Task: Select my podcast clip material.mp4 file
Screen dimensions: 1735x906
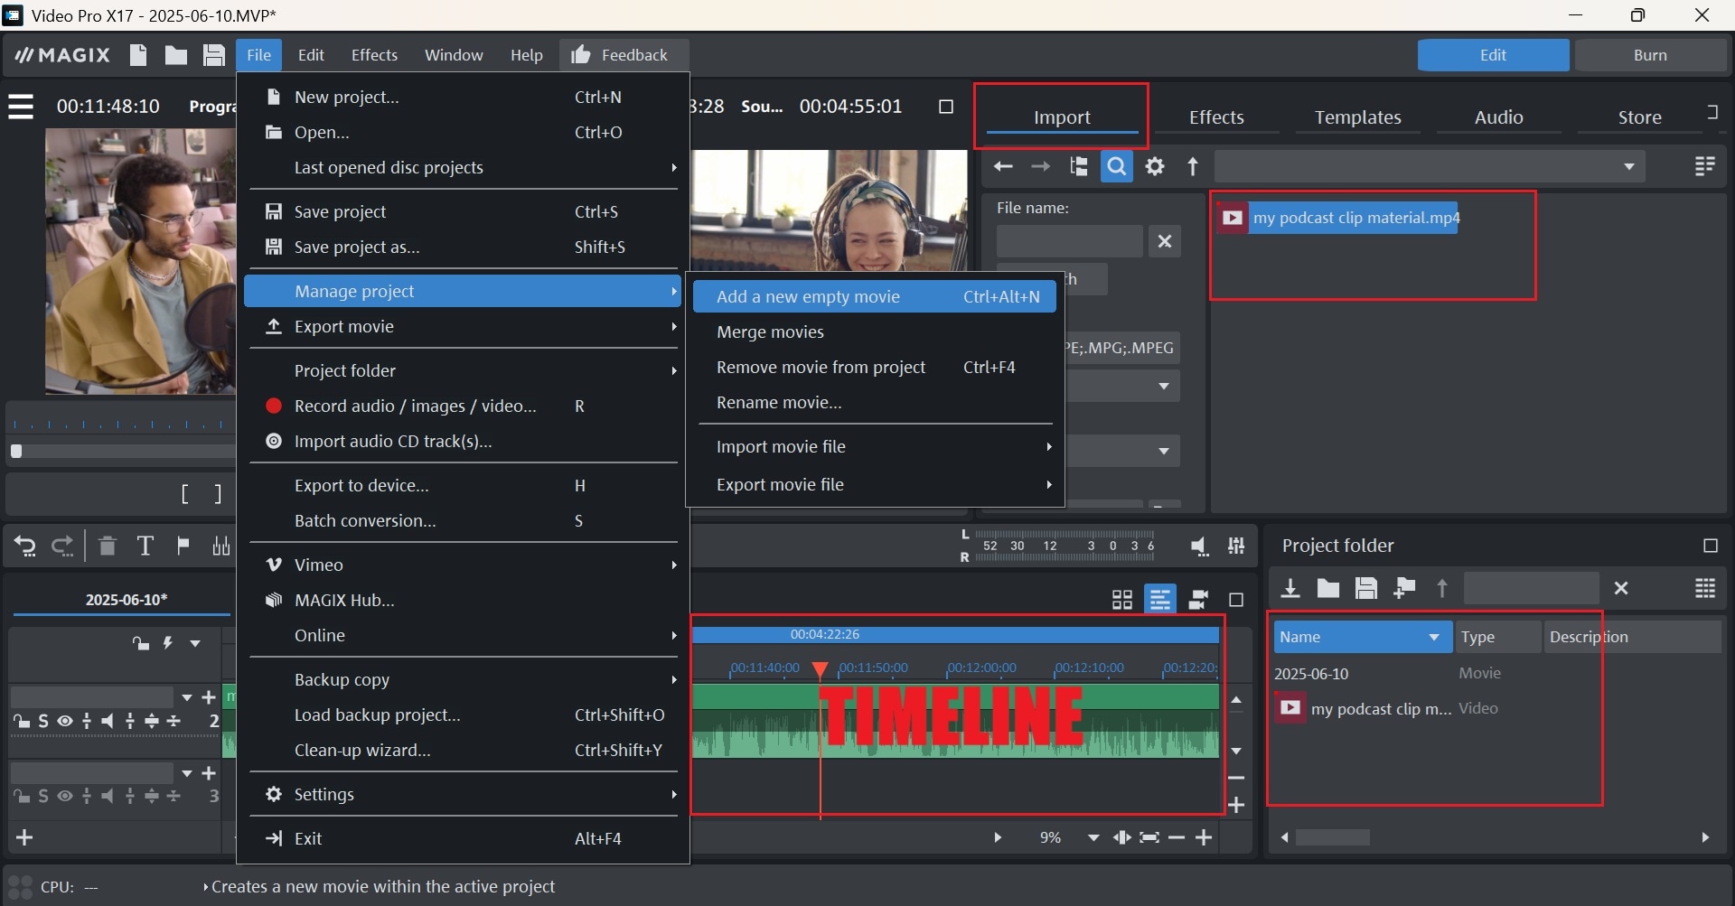Action: coord(1337,218)
